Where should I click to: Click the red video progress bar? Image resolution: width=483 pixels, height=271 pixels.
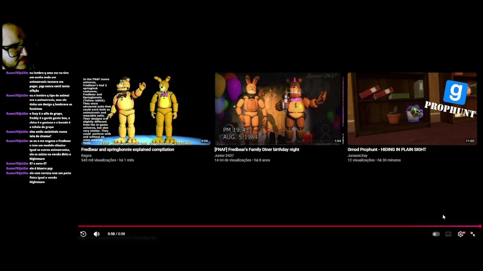(279, 226)
